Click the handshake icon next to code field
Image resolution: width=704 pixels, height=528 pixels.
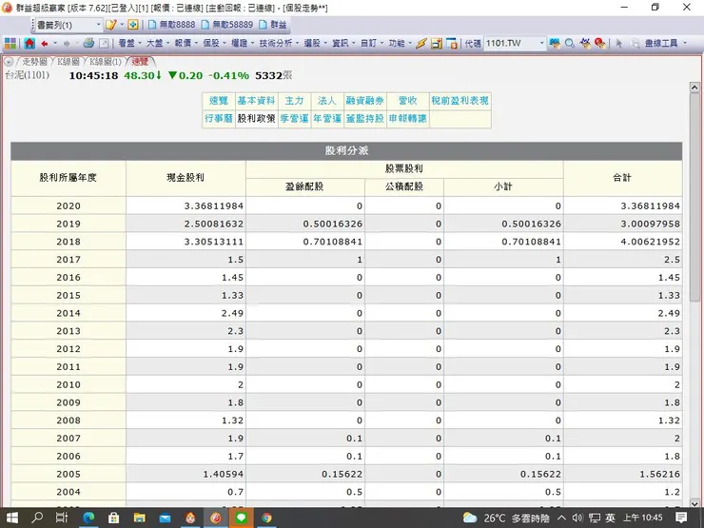tap(555, 44)
